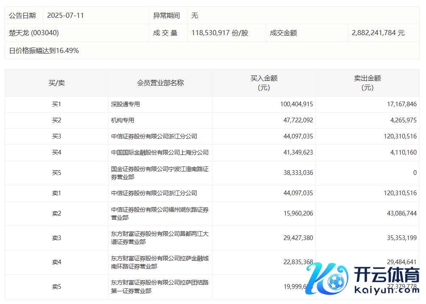The width and height of the screenshot is (426, 304).
Task: Click the 买/卖 column header
Action: [x=56, y=83]
